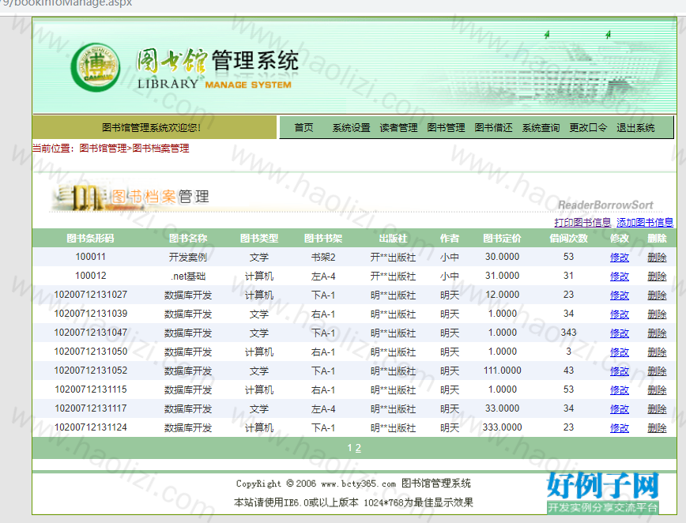Click 修改 for barcode 10200712131039
The height and width of the screenshot is (523, 686).
620,314
